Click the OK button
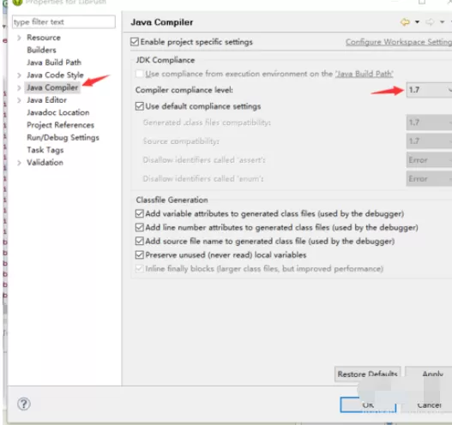The image size is (452, 425). (x=368, y=404)
